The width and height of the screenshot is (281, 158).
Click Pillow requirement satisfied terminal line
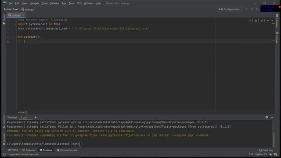point(119,127)
